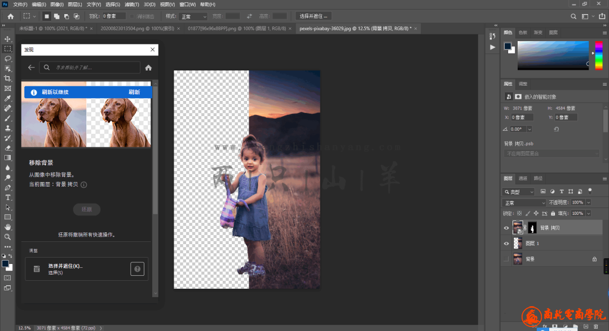
Task: Select the Lasso tool
Action: pyautogui.click(x=8, y=59)
